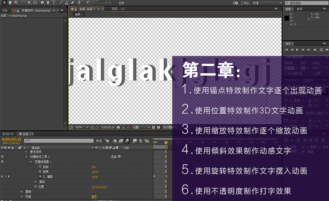The height and width of the screenshot is (201, 329).
Task: Hide 动画制作工具 1 using its eye icon
Action: click(2, 157)
